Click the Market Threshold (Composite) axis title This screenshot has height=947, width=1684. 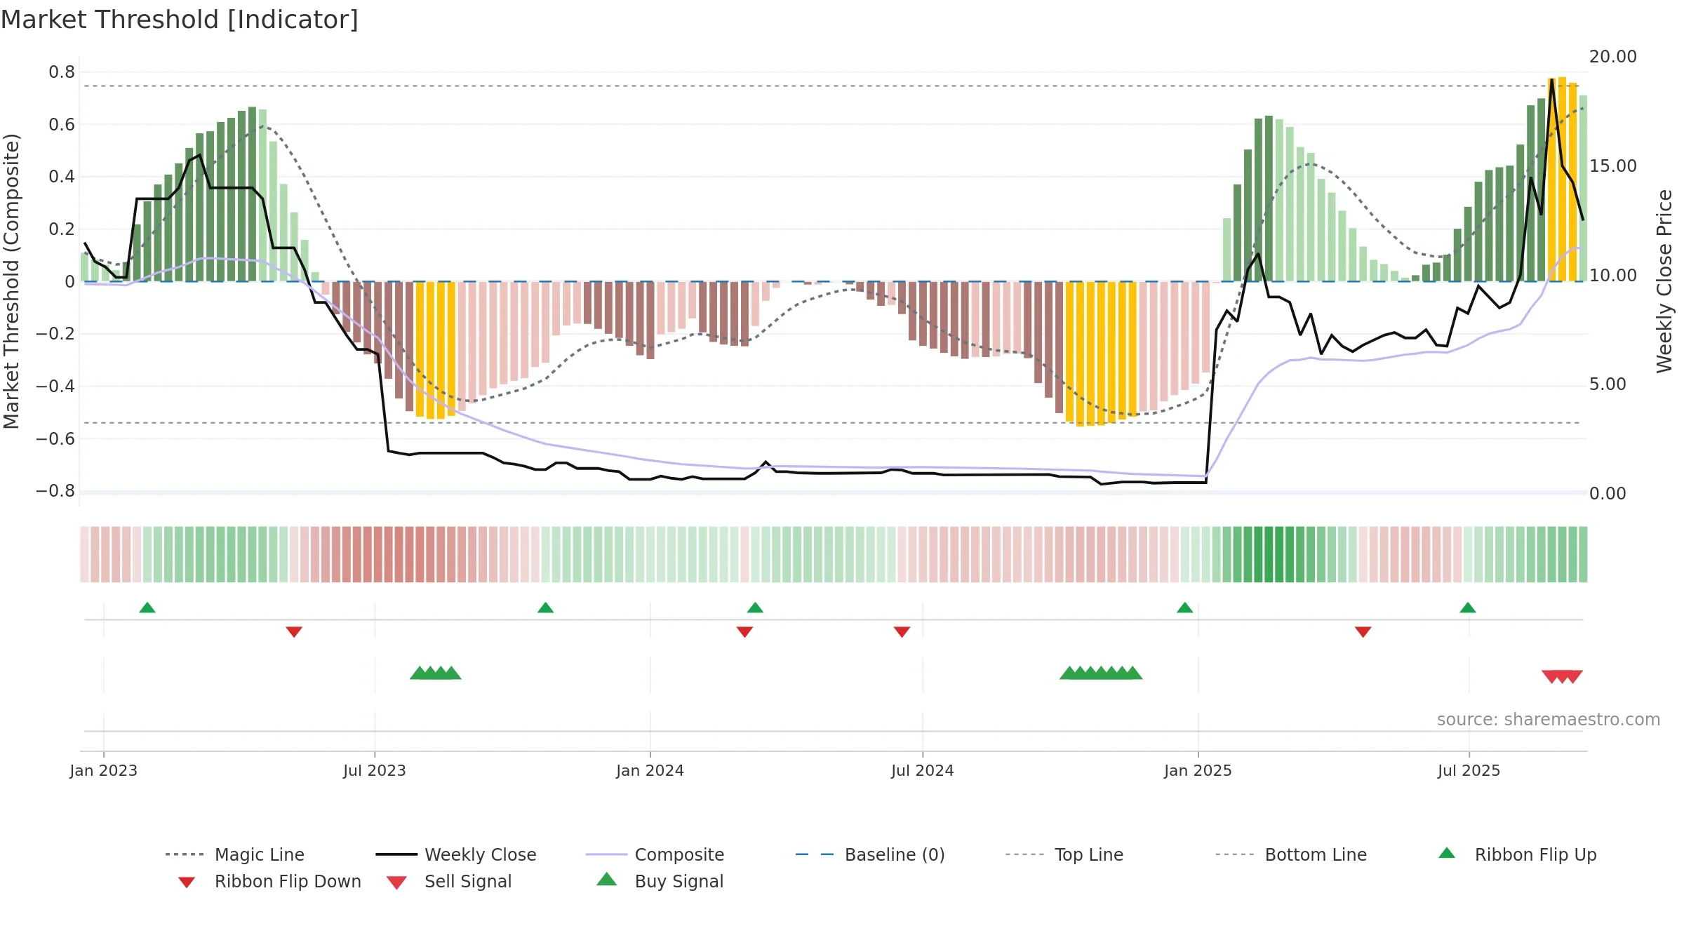(11, 281)
